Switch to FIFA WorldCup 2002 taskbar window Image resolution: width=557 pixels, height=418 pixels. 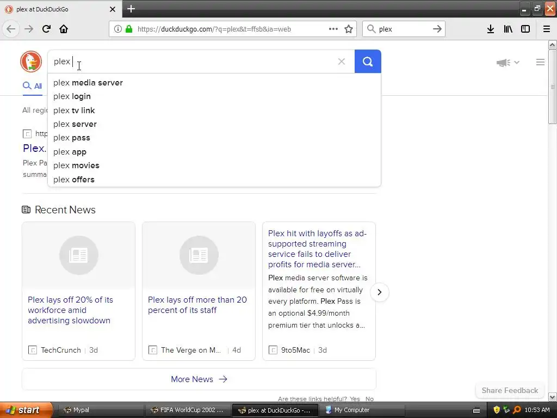click(x=188, y=410)
